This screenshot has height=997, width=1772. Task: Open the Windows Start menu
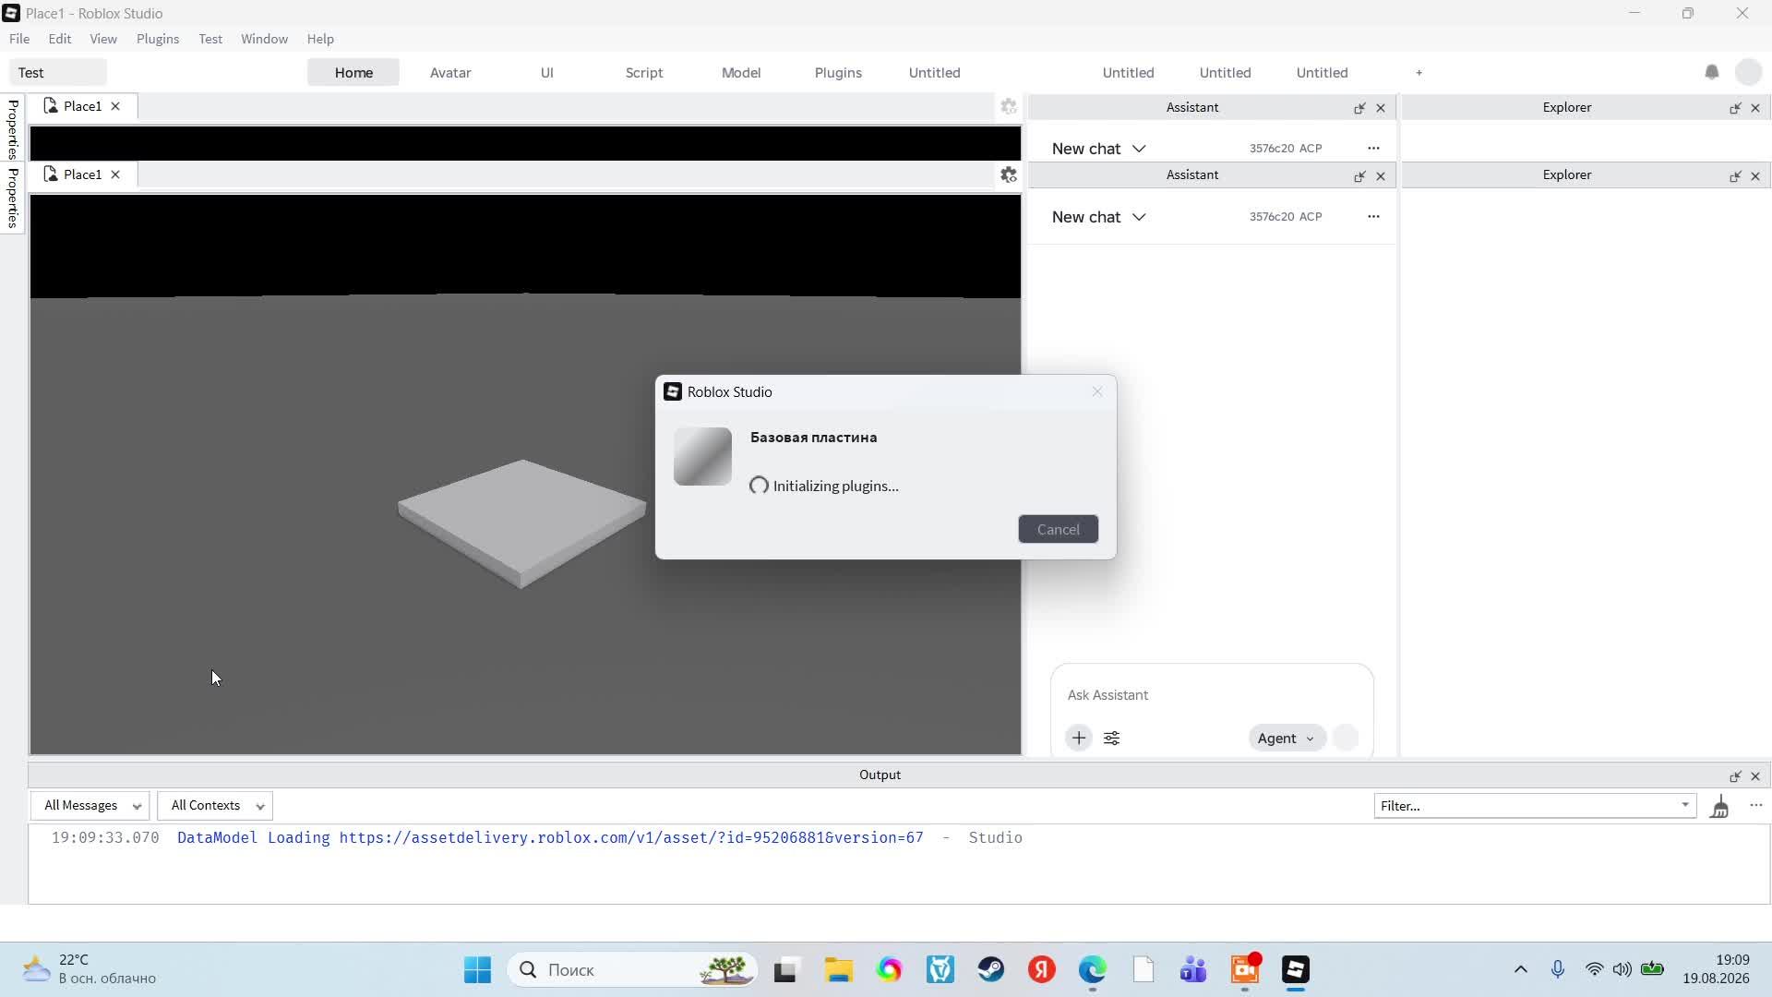pos(477,970)
